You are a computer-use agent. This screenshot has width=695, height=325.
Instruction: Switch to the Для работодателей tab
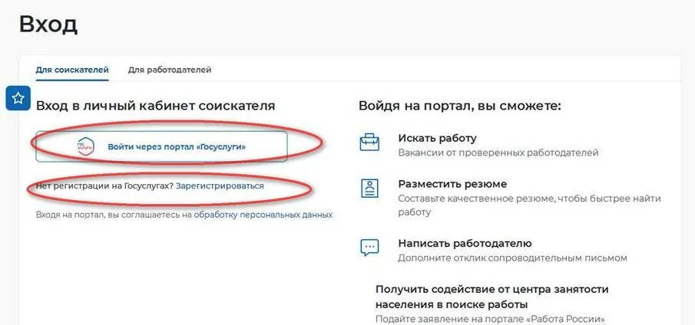click(x=169, y=70)
